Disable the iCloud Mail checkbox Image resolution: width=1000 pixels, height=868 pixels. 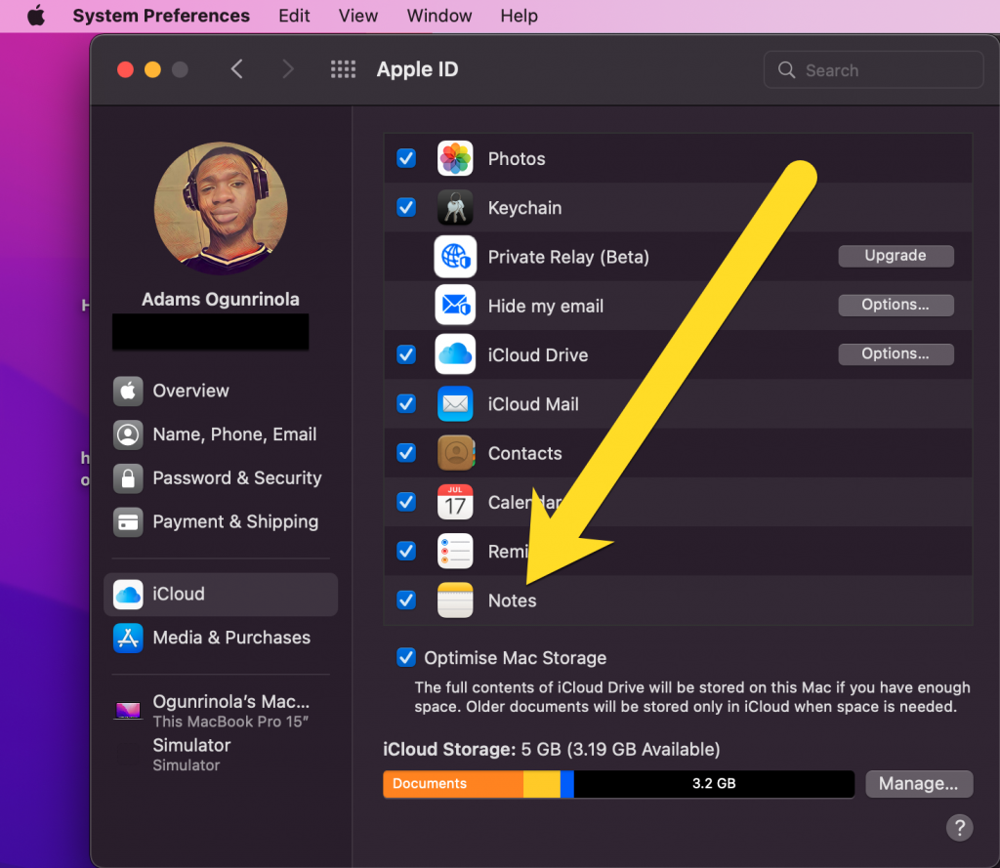tap(406, 403)
